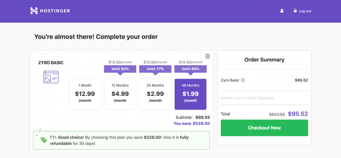341x158 pixels.
Task: Click the SAVE 77% badge
Action: click(x=155, y=69)
